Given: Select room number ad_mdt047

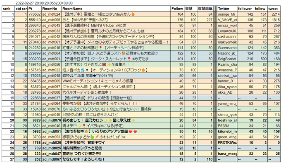Looking at the screenshot, I should tap(51, 154).
